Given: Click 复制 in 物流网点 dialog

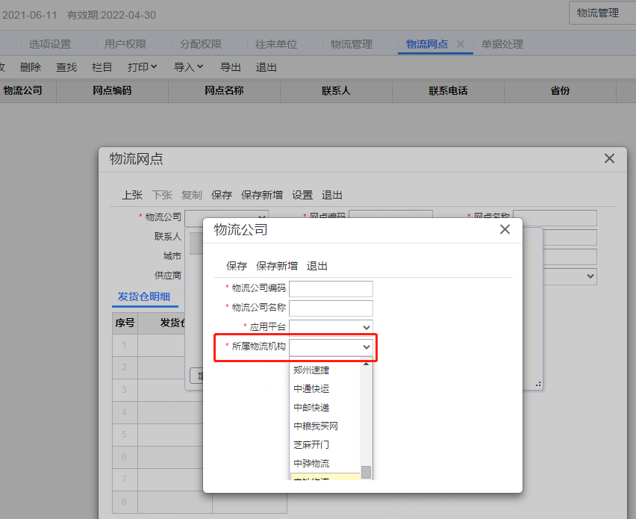Looking at the screenshot, I should click(191, 195).
